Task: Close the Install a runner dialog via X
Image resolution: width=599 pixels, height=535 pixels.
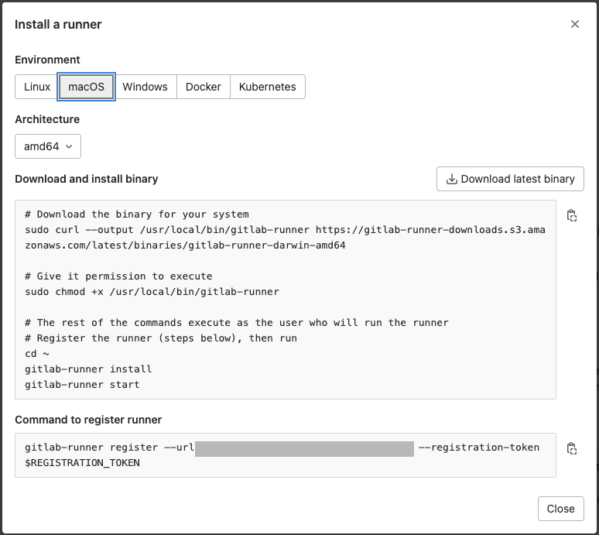Action: pos(574,24)
